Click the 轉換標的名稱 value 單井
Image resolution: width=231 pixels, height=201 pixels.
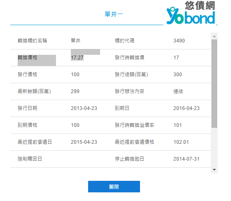coord(76,41)
